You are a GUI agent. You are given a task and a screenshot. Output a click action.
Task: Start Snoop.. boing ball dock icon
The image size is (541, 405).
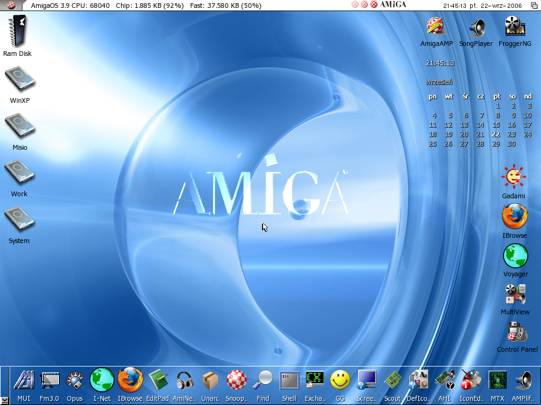236,380
